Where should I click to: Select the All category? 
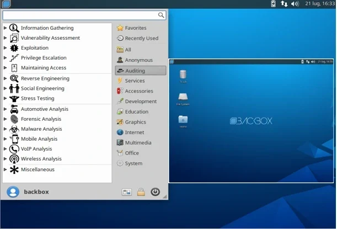coord(141,50)
